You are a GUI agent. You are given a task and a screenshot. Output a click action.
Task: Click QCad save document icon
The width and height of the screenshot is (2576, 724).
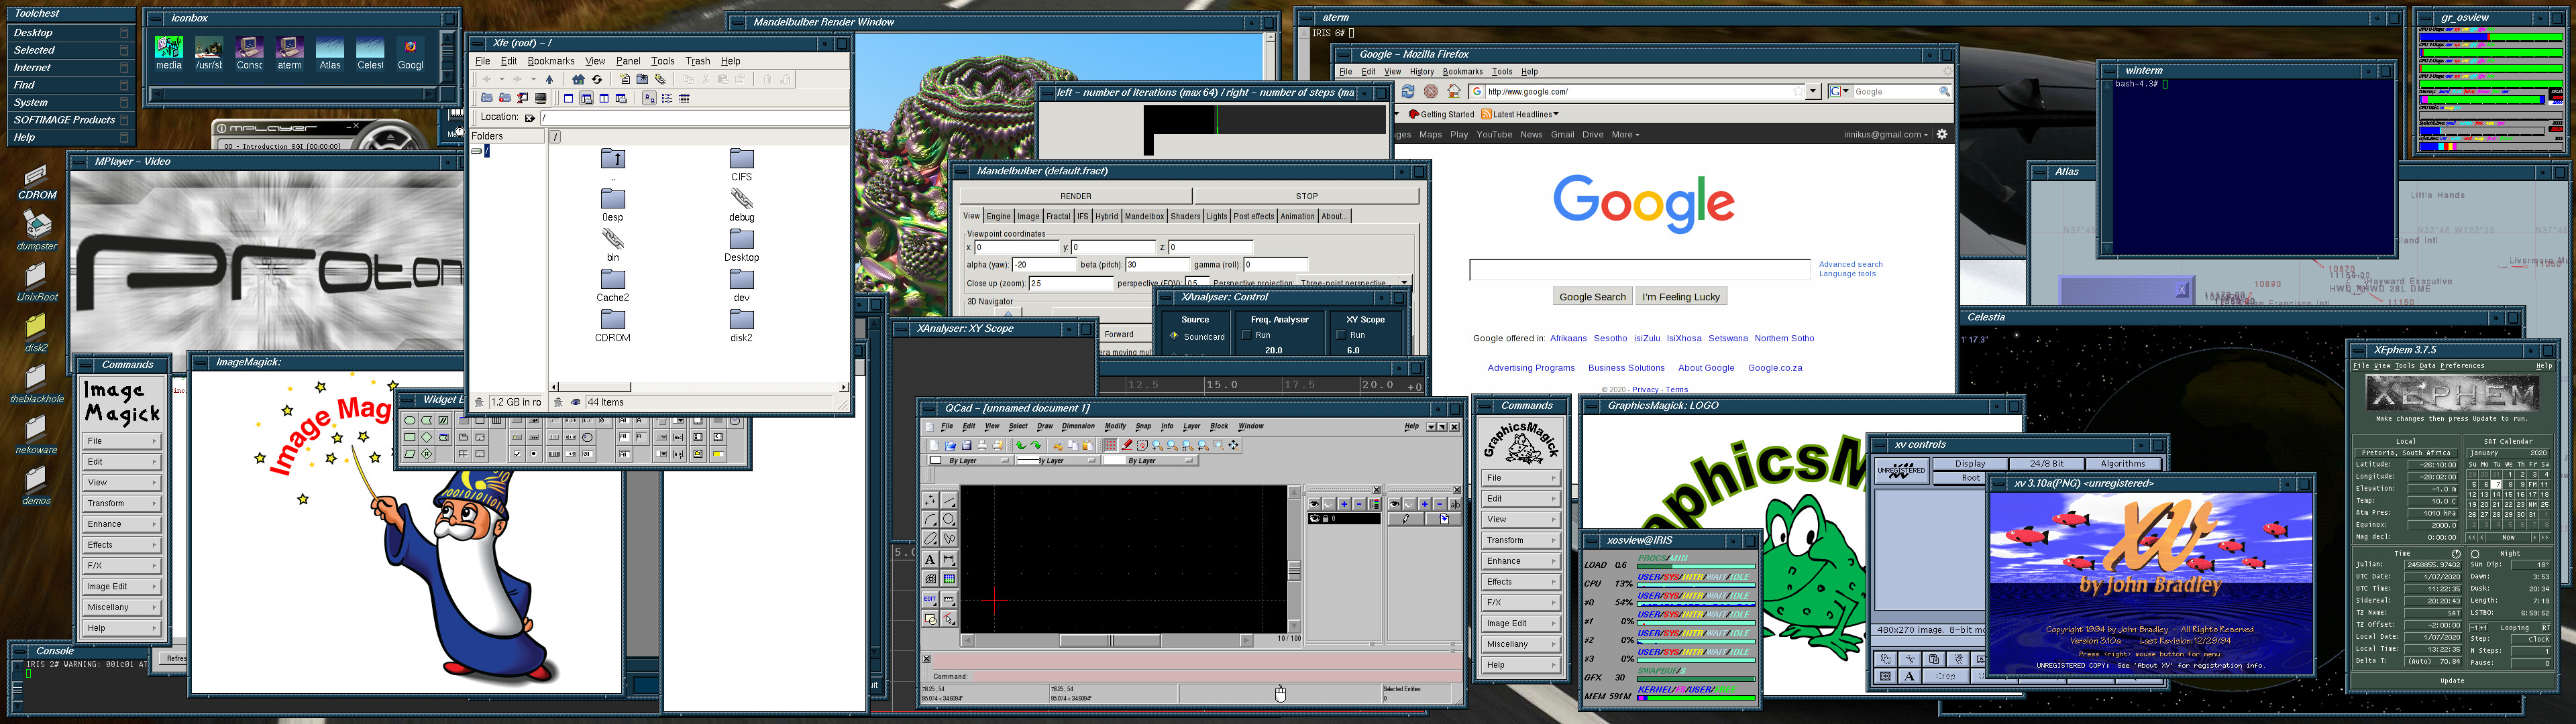tap(967, 446)
